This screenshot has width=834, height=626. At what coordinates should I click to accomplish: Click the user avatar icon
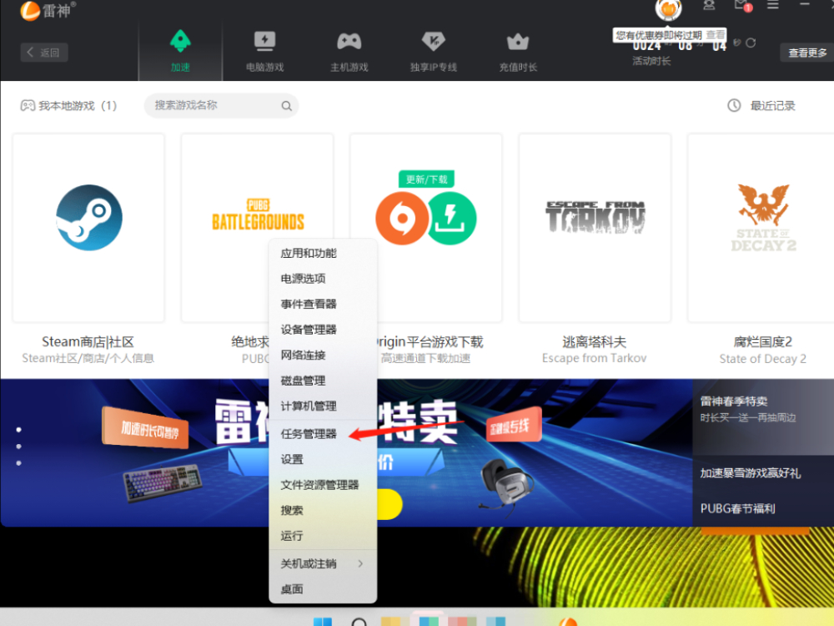[x=669, y=9]
